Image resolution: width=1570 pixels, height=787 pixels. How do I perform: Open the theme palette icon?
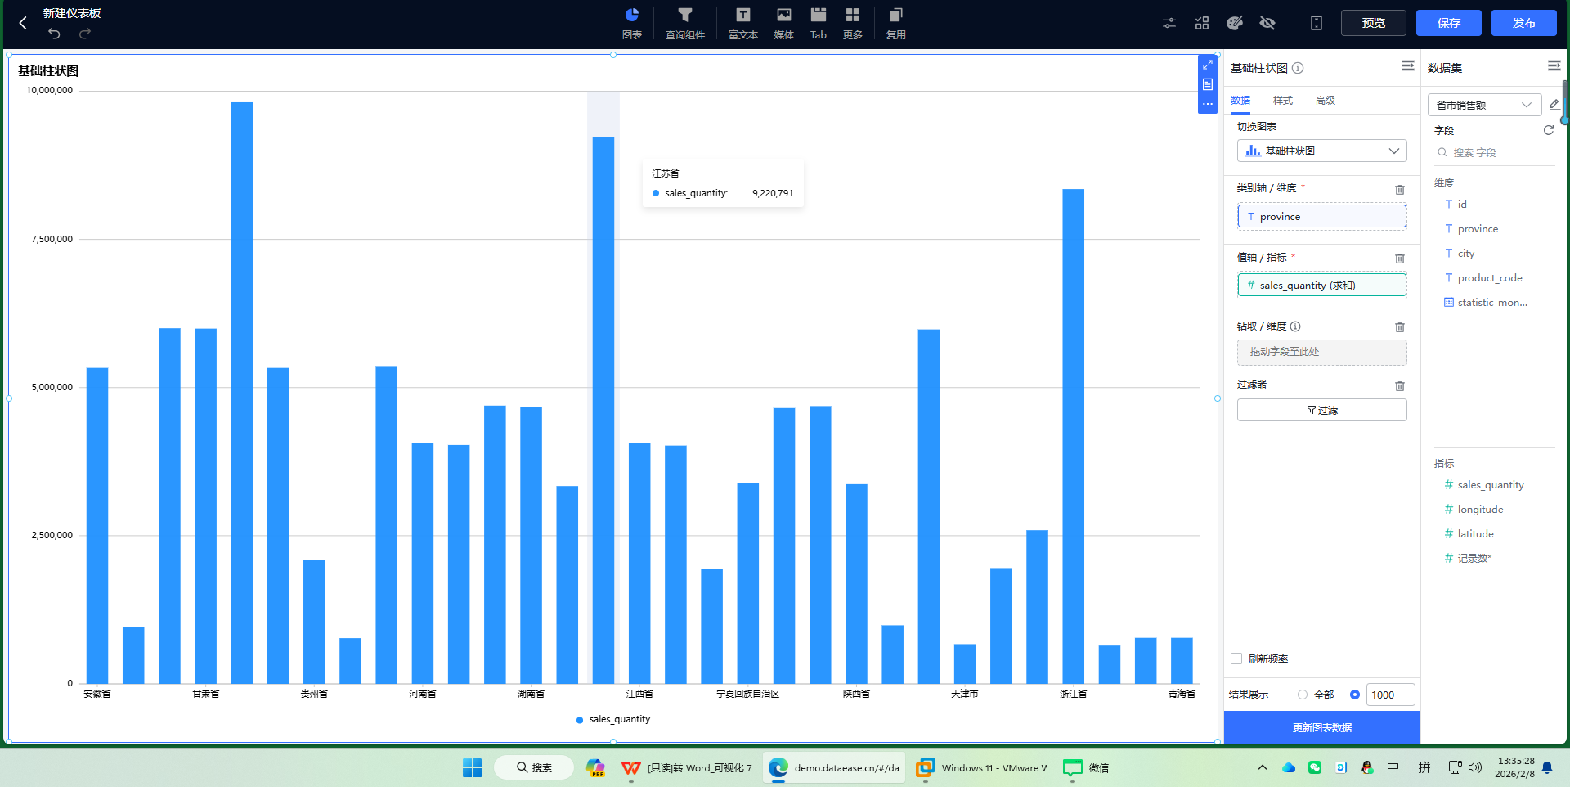(1235, 23)
